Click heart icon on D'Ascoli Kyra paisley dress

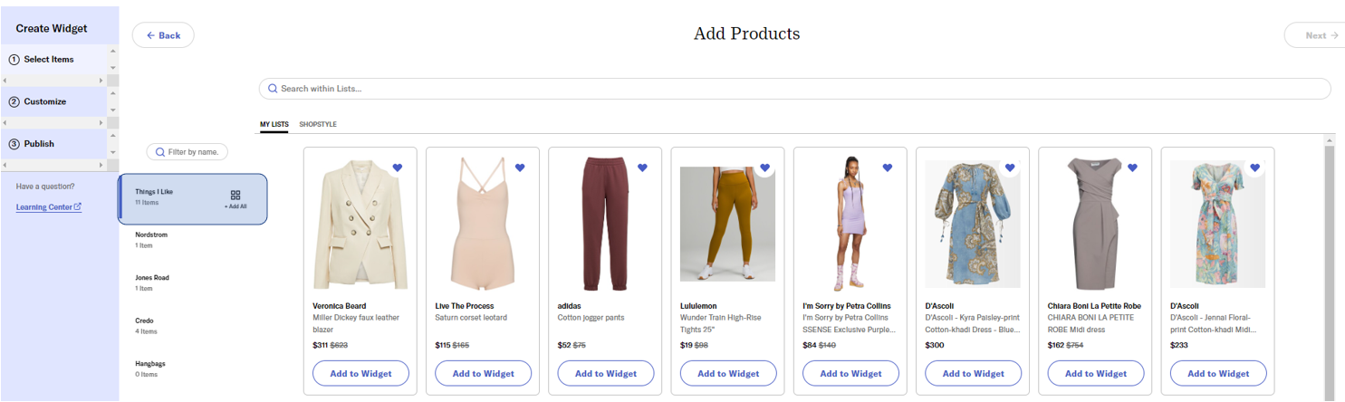click(x=1010, y=167)
